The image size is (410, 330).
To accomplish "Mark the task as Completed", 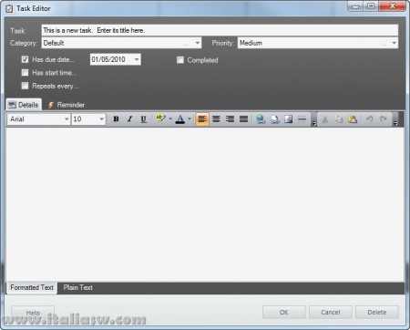I will coord(180,60).
